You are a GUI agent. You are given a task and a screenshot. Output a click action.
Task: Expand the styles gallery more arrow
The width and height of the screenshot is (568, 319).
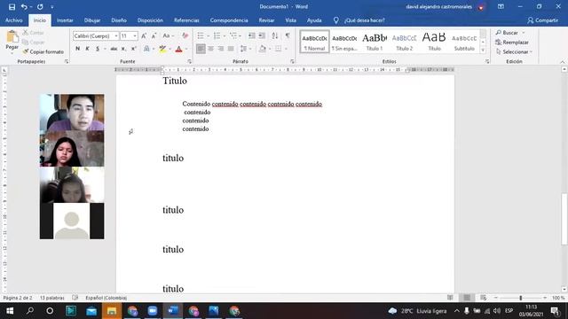tap(483, 51)
